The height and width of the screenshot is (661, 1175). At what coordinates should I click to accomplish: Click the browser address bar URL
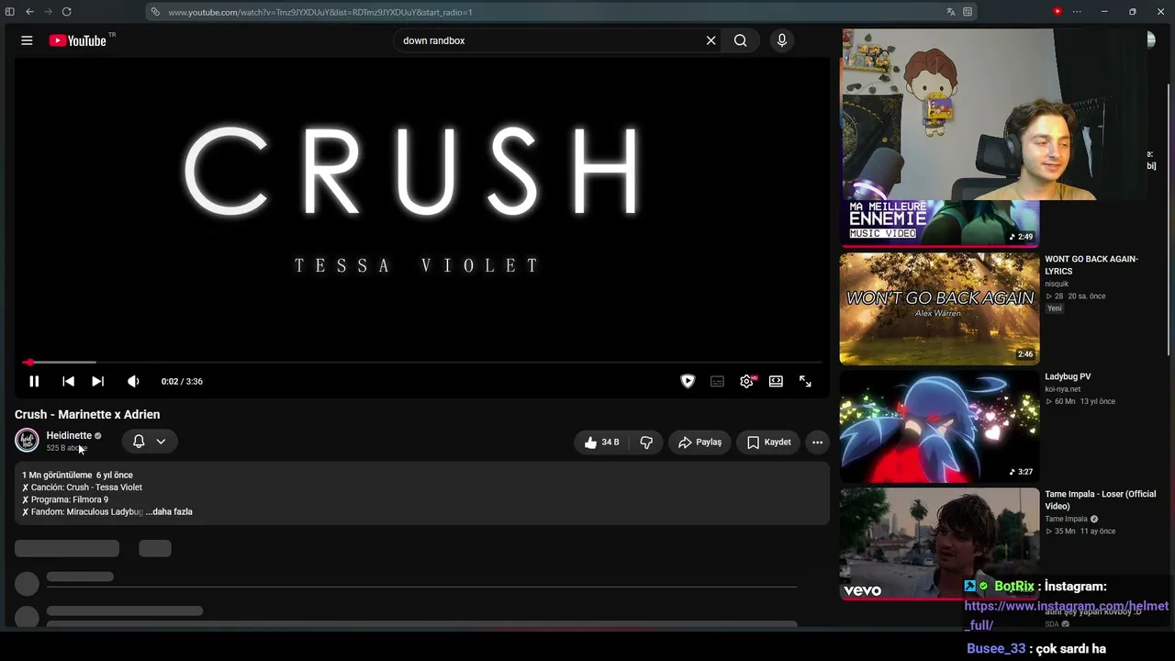pyautogui.click(x=320, y=12)
